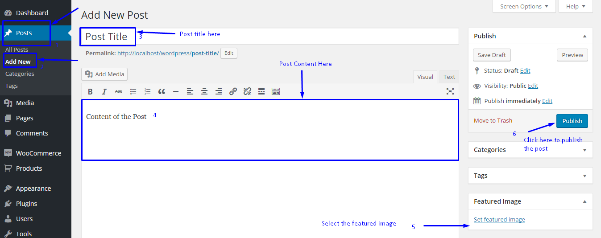Collapse the Publish panel

[x=584, y=36]
